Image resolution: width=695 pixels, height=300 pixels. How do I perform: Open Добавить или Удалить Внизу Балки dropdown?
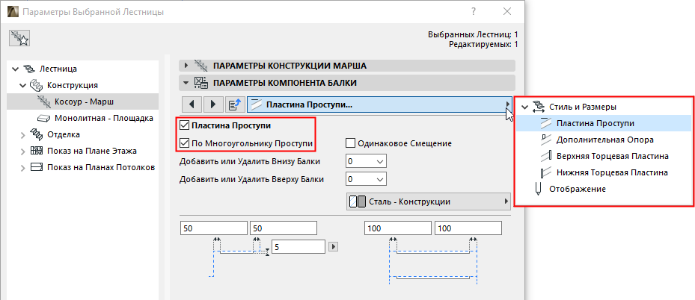(x=366, y=162)
